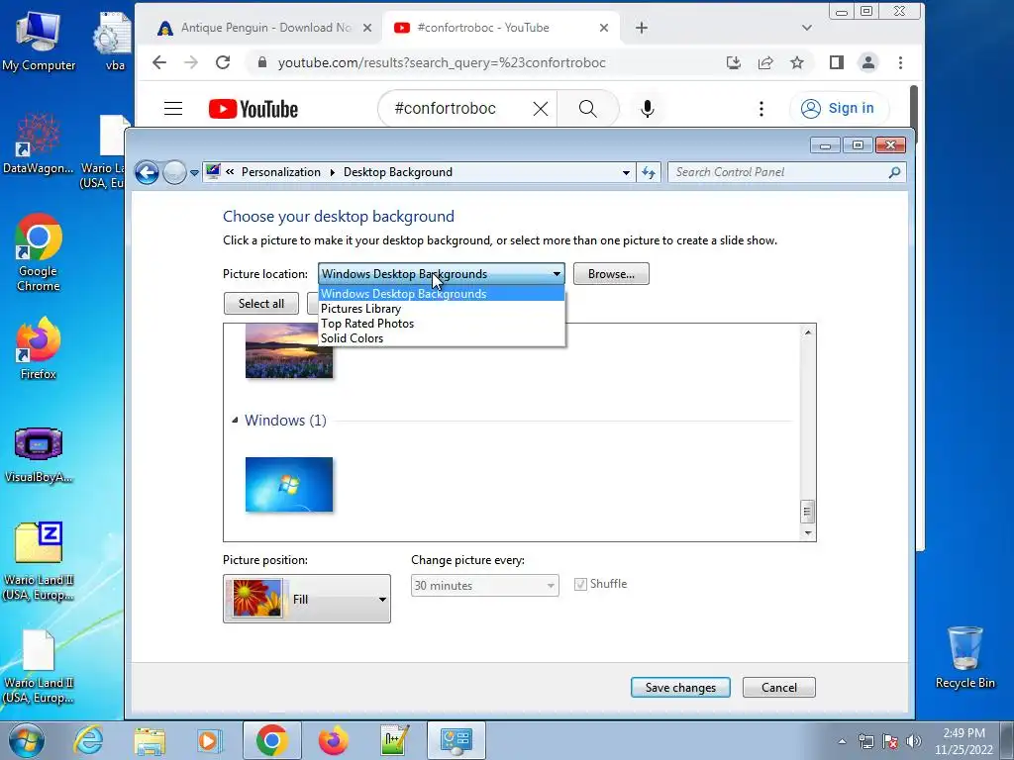Open the Change picture every dropdown
This screenshot has height=760, width=1014.
(485, 586)
